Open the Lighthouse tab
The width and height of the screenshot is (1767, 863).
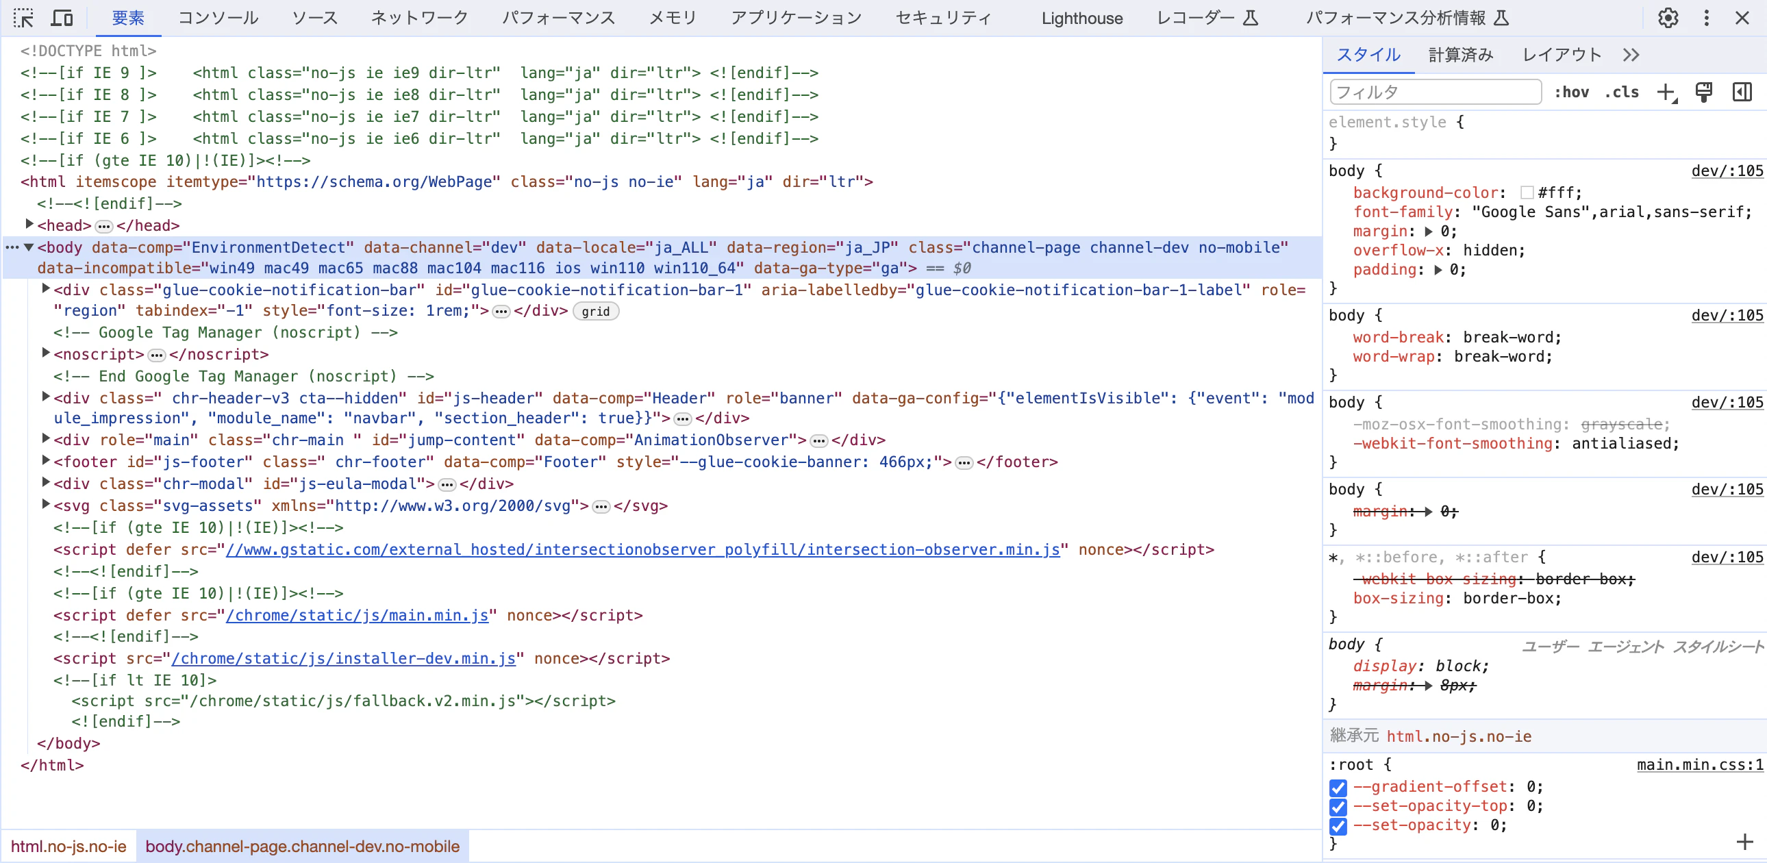point(1081,18)
